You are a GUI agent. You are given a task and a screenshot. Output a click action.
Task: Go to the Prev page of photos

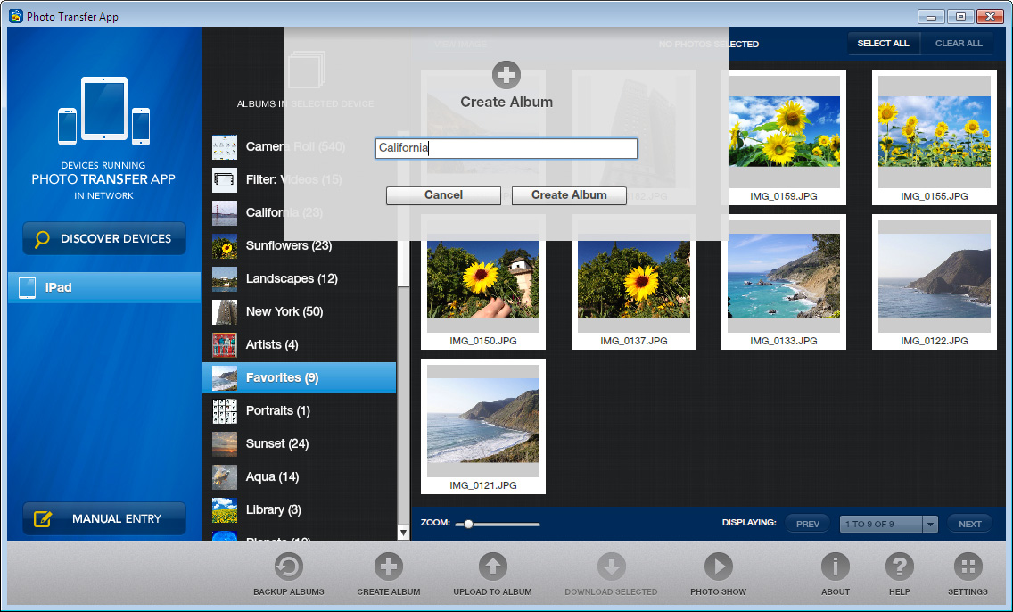808,524
